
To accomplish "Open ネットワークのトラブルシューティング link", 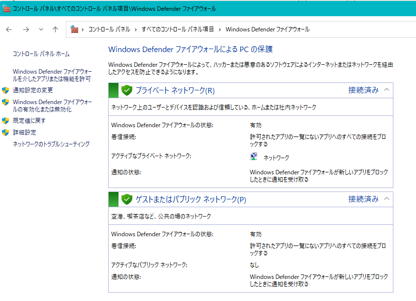I will click(51, 144).
